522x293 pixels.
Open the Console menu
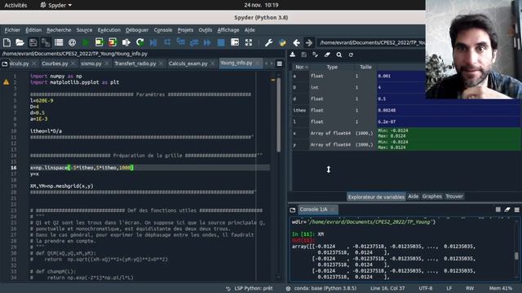(x=163, y=30)
